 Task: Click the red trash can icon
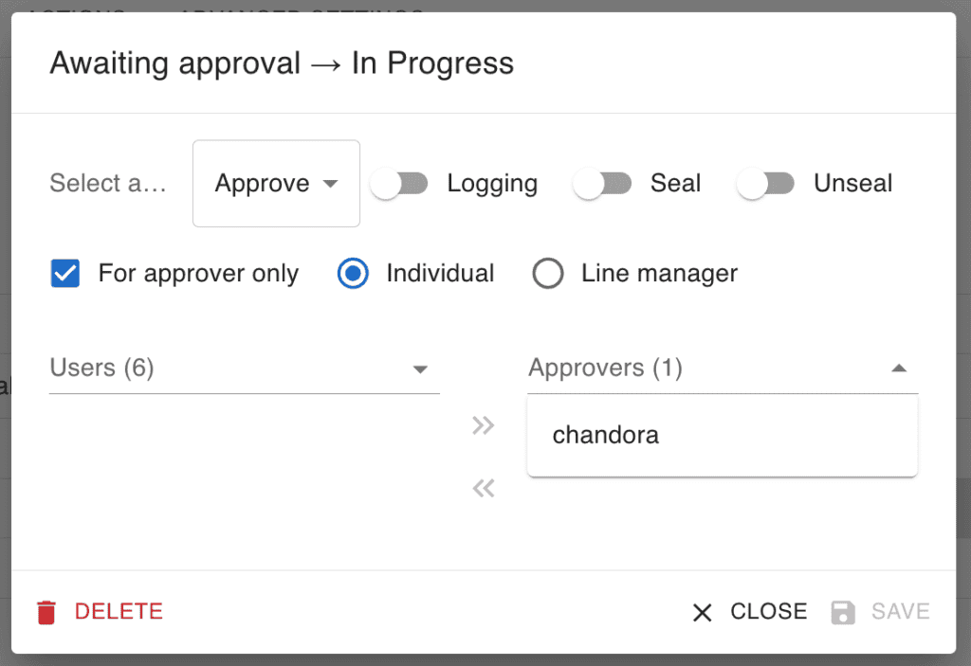tap(46, 612)
